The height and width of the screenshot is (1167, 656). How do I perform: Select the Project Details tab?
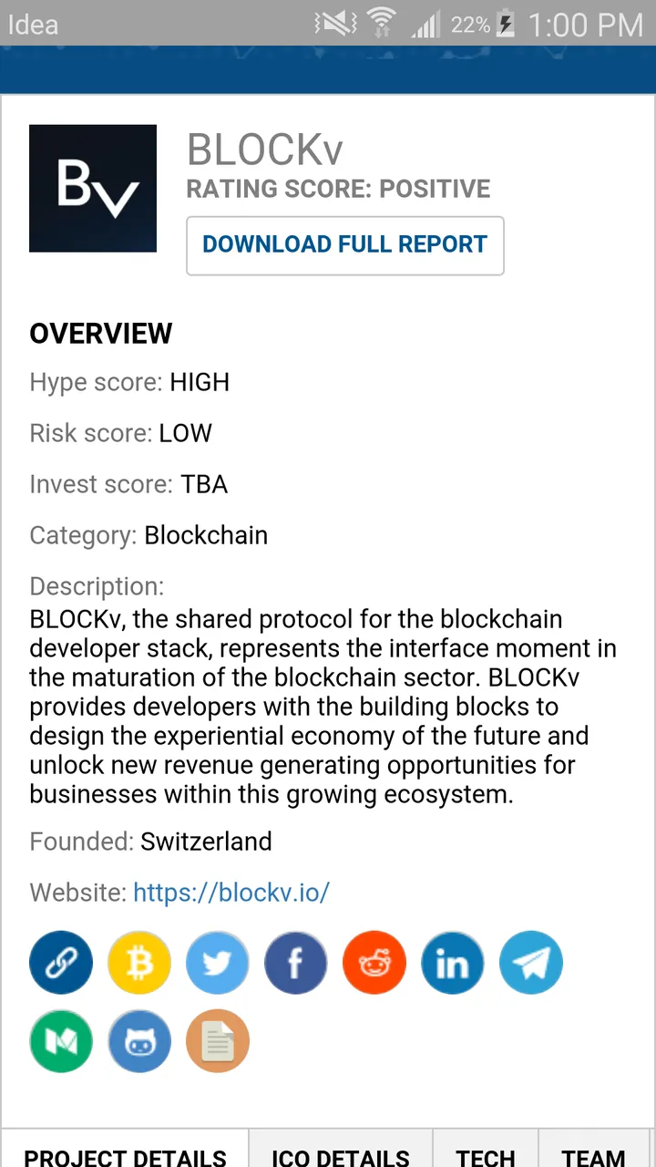pos(125,1149)
